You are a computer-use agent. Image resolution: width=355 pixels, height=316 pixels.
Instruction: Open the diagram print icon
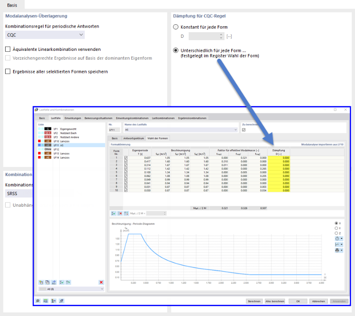pos(339,250)
